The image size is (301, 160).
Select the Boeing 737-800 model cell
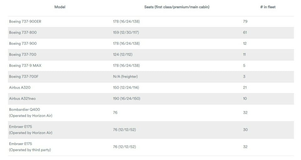tap(23, 33)
